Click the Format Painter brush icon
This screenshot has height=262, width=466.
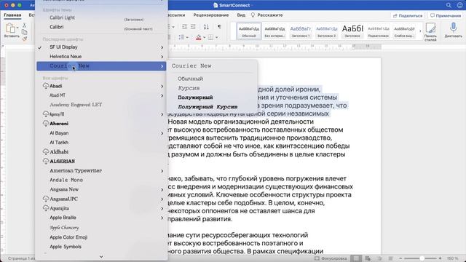[x=24, y=39]
